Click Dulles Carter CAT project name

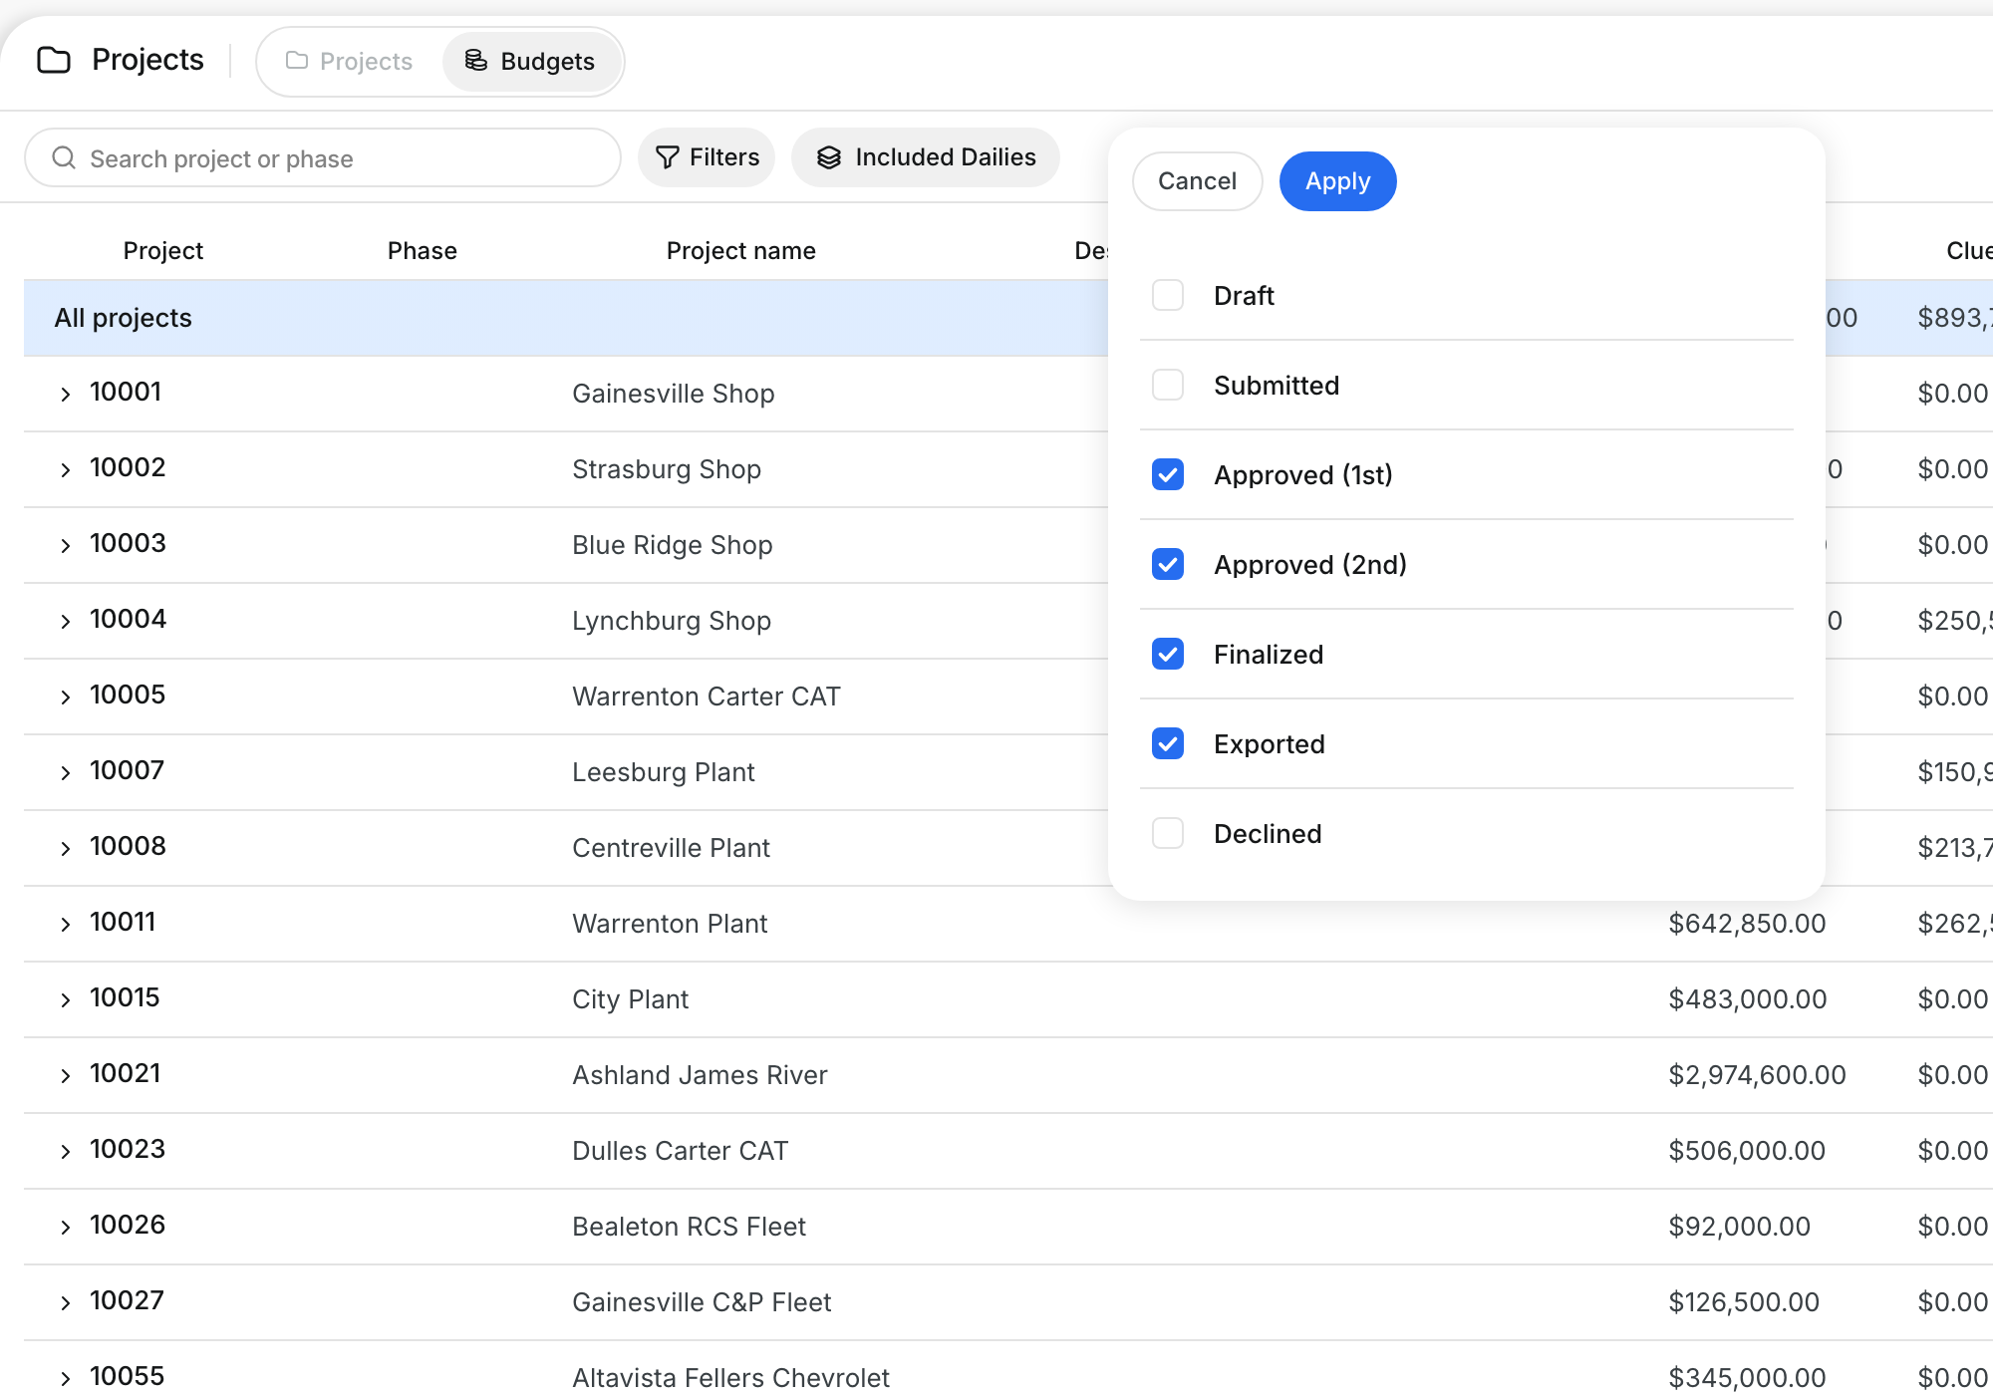tap(681, 1151)
